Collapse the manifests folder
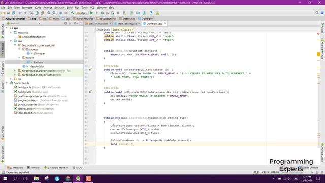325x183 pixels. coord(11,33)
